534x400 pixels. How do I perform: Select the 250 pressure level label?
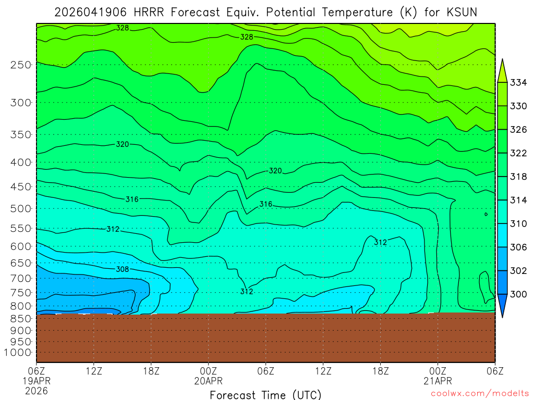click(x=21, y=65)
